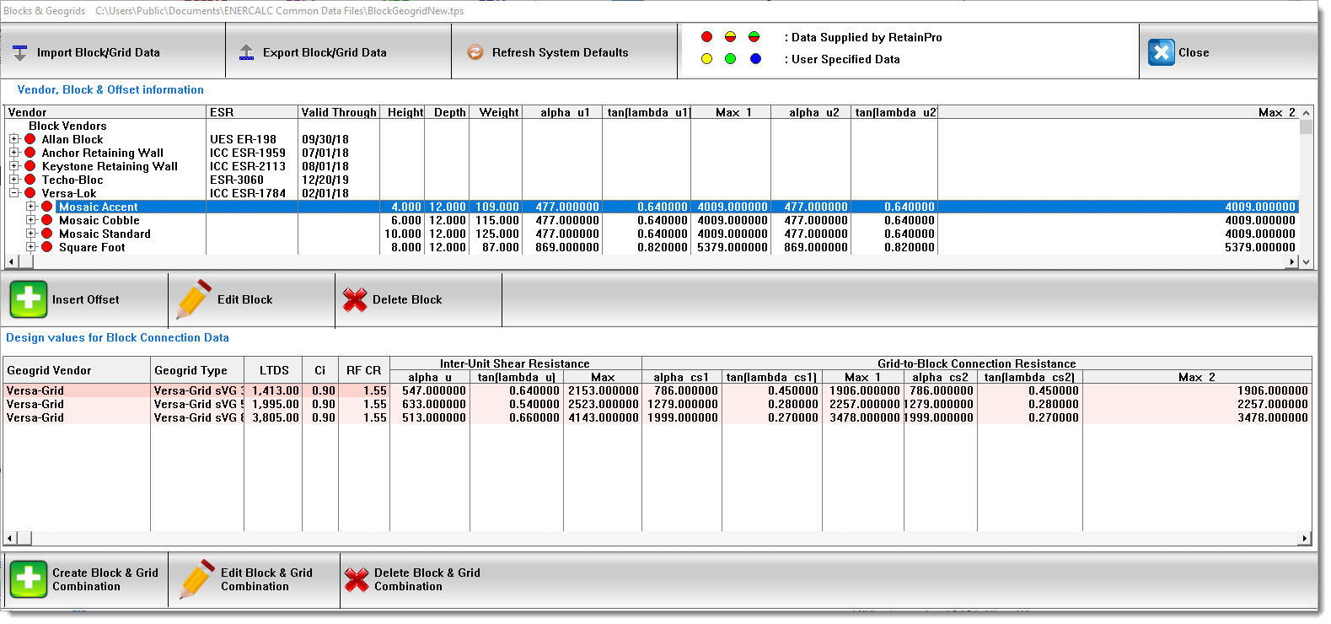The image size is (1331, 624).
Task: Click Grid-to-Block Connection Resistance header
Action: (977, 363)
